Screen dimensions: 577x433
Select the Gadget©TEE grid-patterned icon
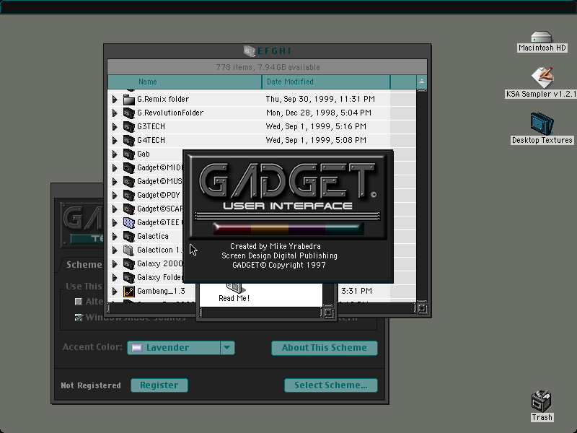pyautogui.click(x=129, y=222)
